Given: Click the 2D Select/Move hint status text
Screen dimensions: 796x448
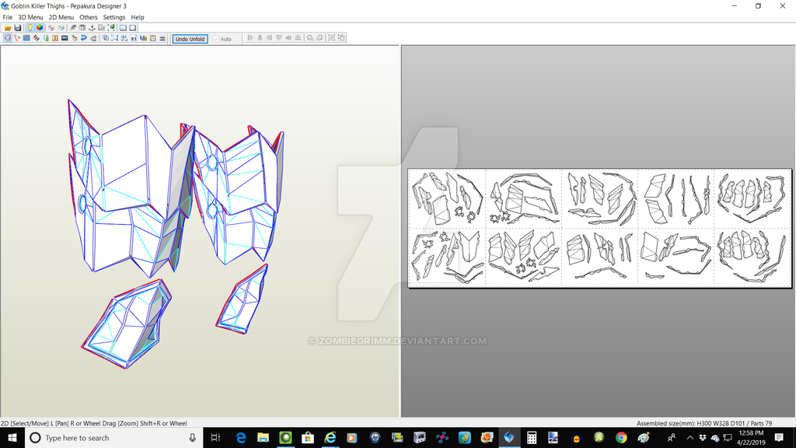Looking at the screenshot, I should (94, 423).
